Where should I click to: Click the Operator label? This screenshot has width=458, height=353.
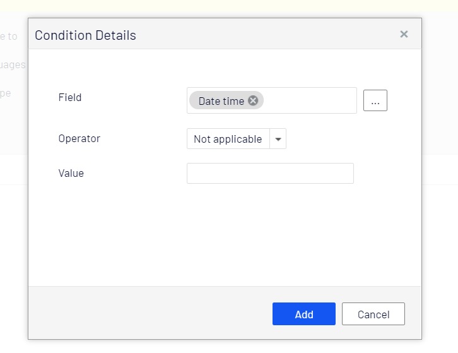79,139
